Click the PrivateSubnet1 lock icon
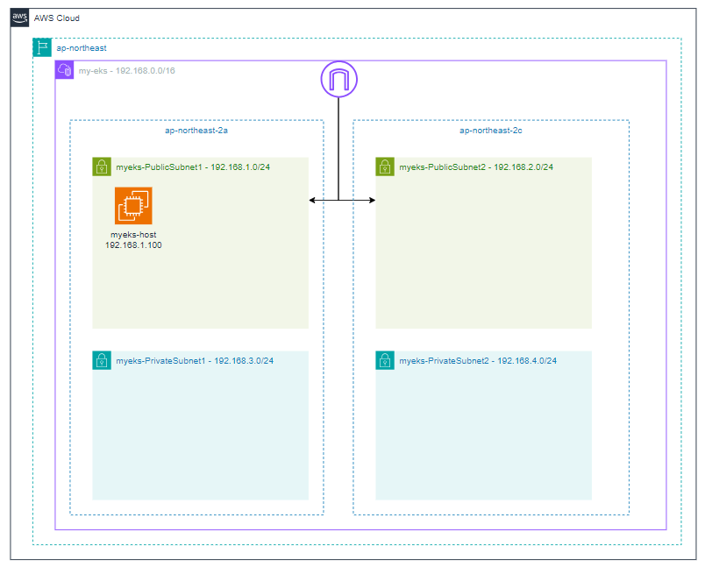 (x=102, y=360)
